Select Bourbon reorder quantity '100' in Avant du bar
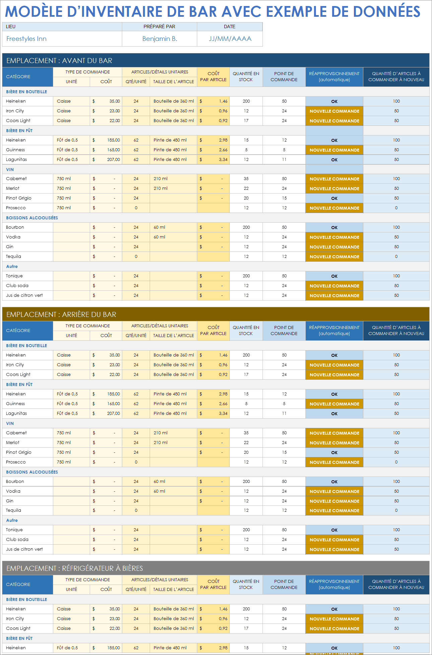432x655 pixels. (396, 227)
